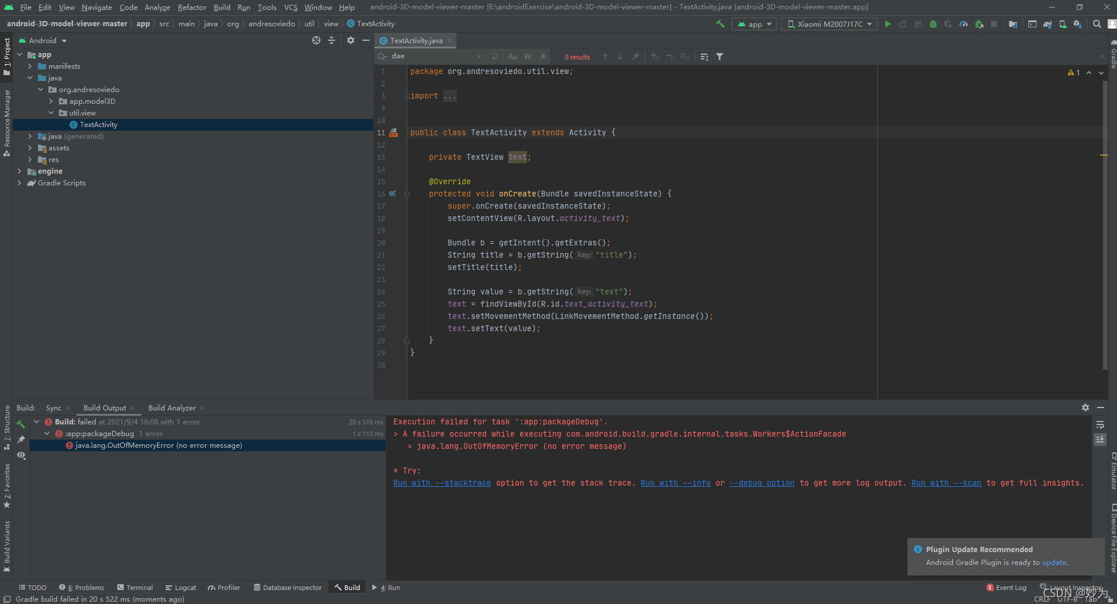
Task: Open the Event Log button
Action: pos(1006,587)
